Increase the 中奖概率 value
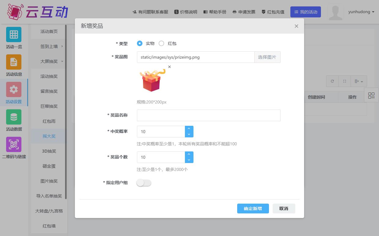The height and width of the screenshot is (236, 379). pyautogui.click(x=189, y=129)
